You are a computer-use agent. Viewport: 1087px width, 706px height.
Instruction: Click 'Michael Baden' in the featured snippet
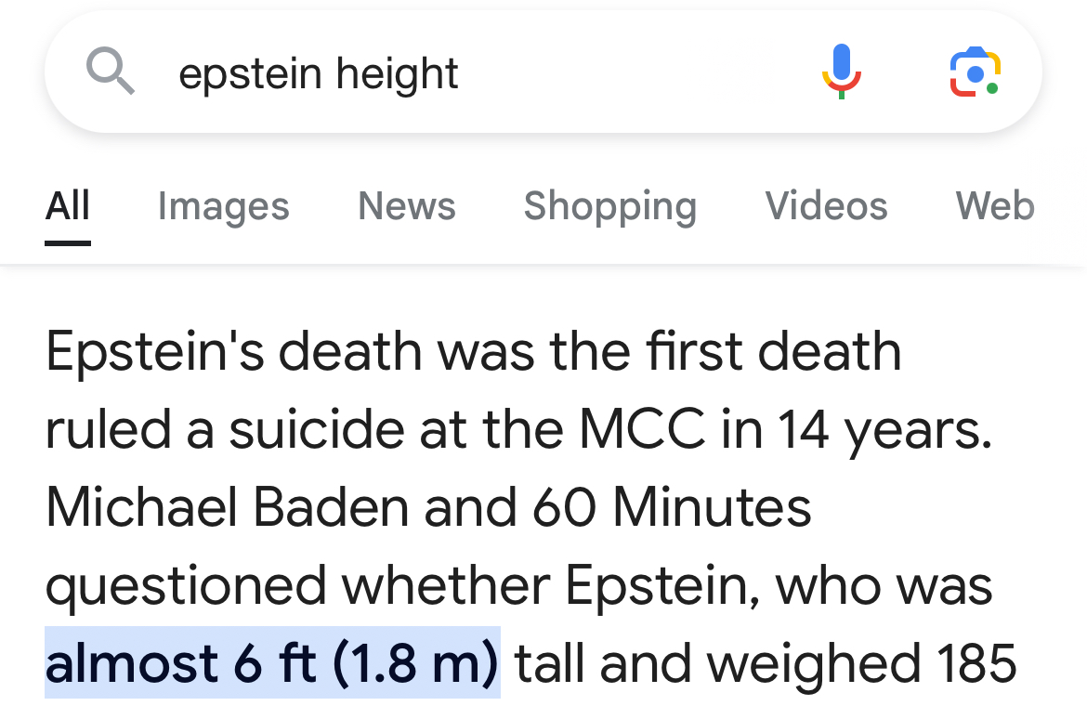(228, 507)
